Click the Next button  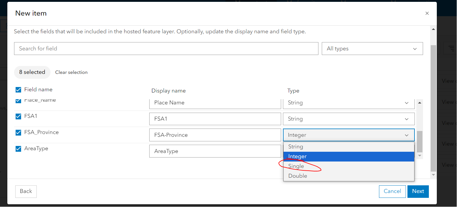coord(418,191)
